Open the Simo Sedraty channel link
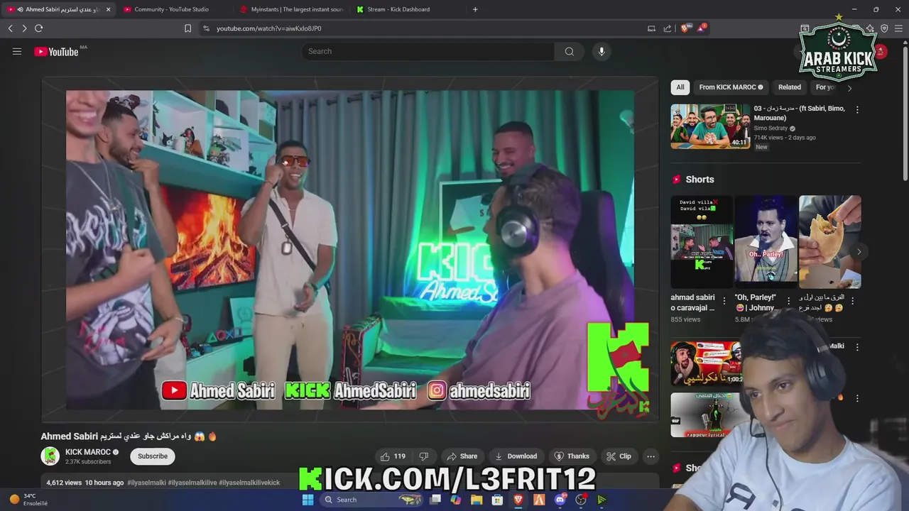909x511 pixels. [771, 128]
